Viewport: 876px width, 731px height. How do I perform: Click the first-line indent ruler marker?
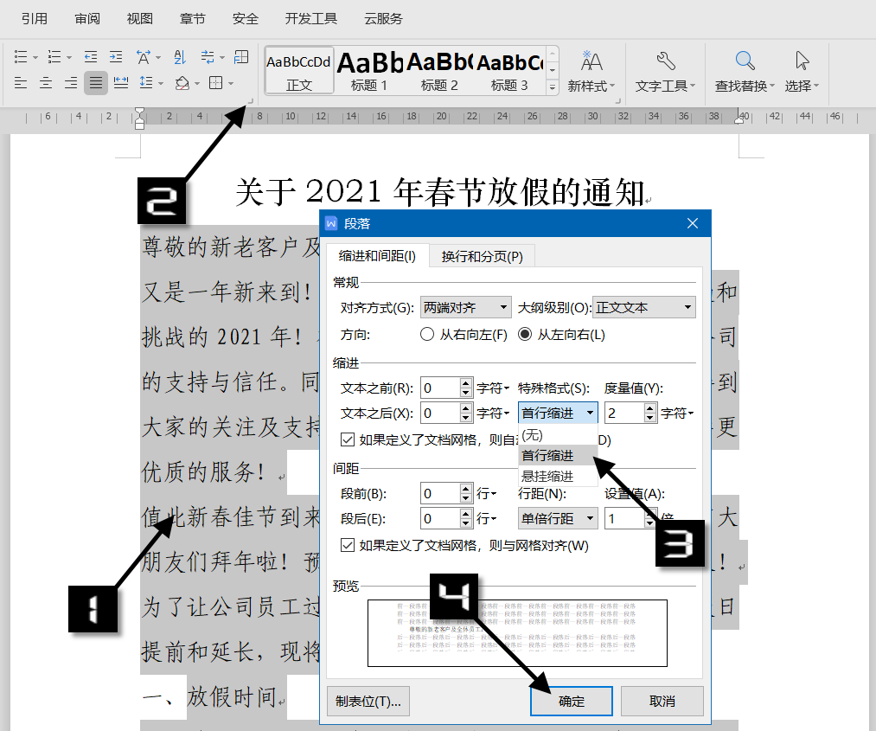click(140, 112)
